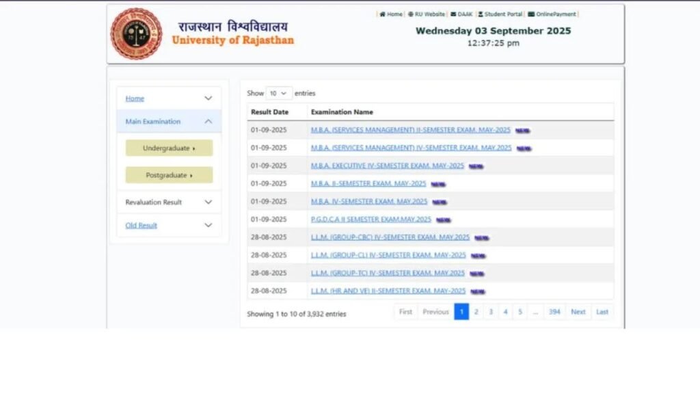Click the envelope icon beside DAAK
Image resolution: width=700 pixels, height=394 pixels.
coord(453,14)
